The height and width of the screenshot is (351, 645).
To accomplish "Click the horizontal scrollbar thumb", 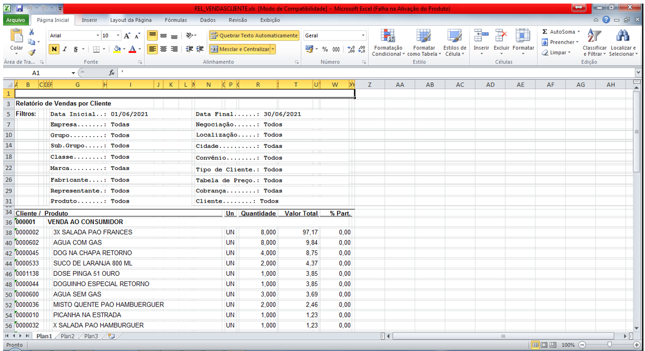I will (x=504, y=336).
